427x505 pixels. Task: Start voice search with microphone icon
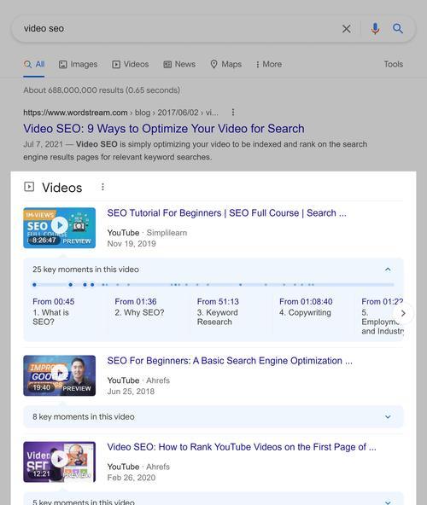click(x=375, y=29)
